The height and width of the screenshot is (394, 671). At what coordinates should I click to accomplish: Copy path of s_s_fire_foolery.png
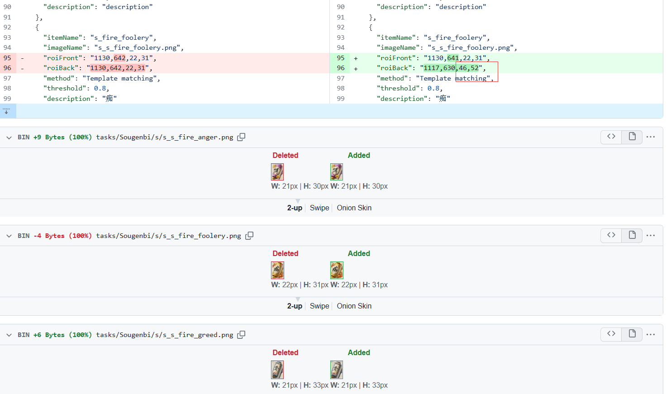249,235
